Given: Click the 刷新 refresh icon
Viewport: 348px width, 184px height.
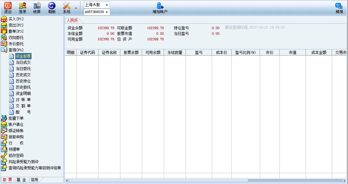Looking at the screenshot, I should point(52,6).
